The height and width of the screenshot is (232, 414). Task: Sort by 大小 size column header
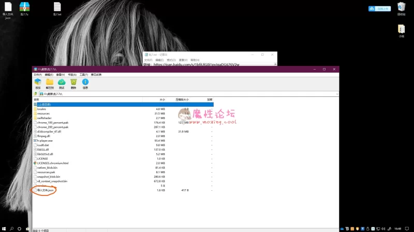[x=162, y=100]
